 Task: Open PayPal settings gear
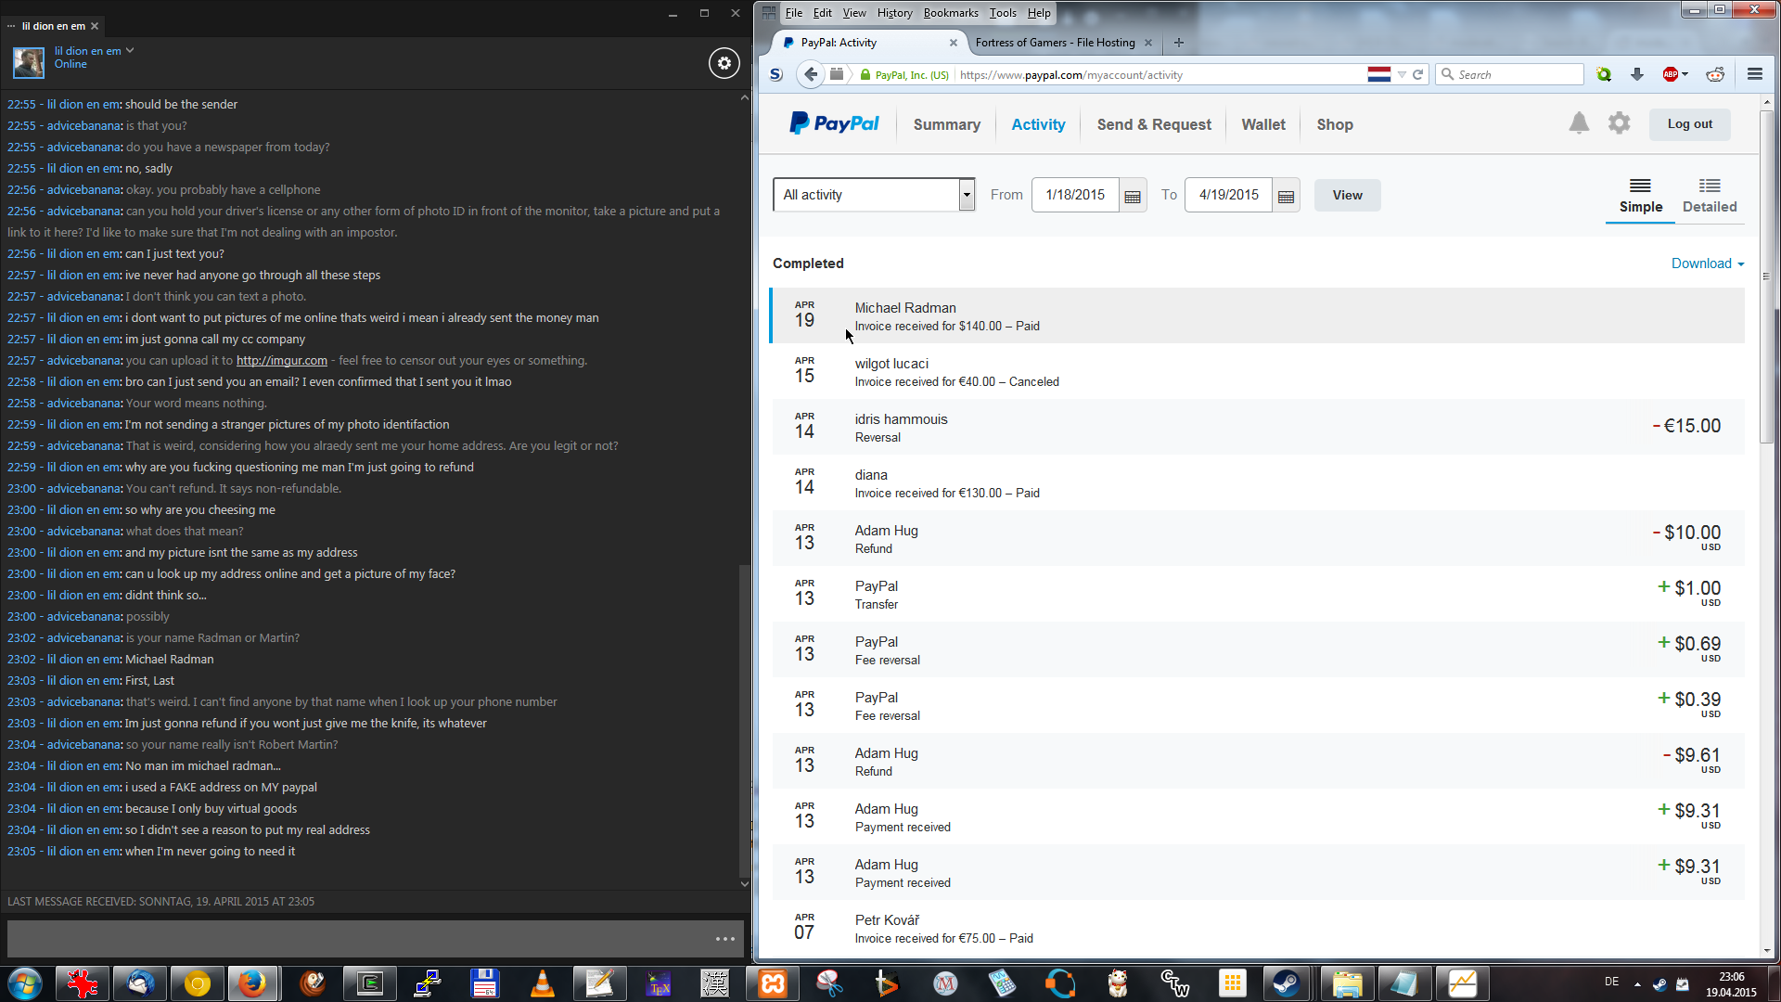point(1619,123)
